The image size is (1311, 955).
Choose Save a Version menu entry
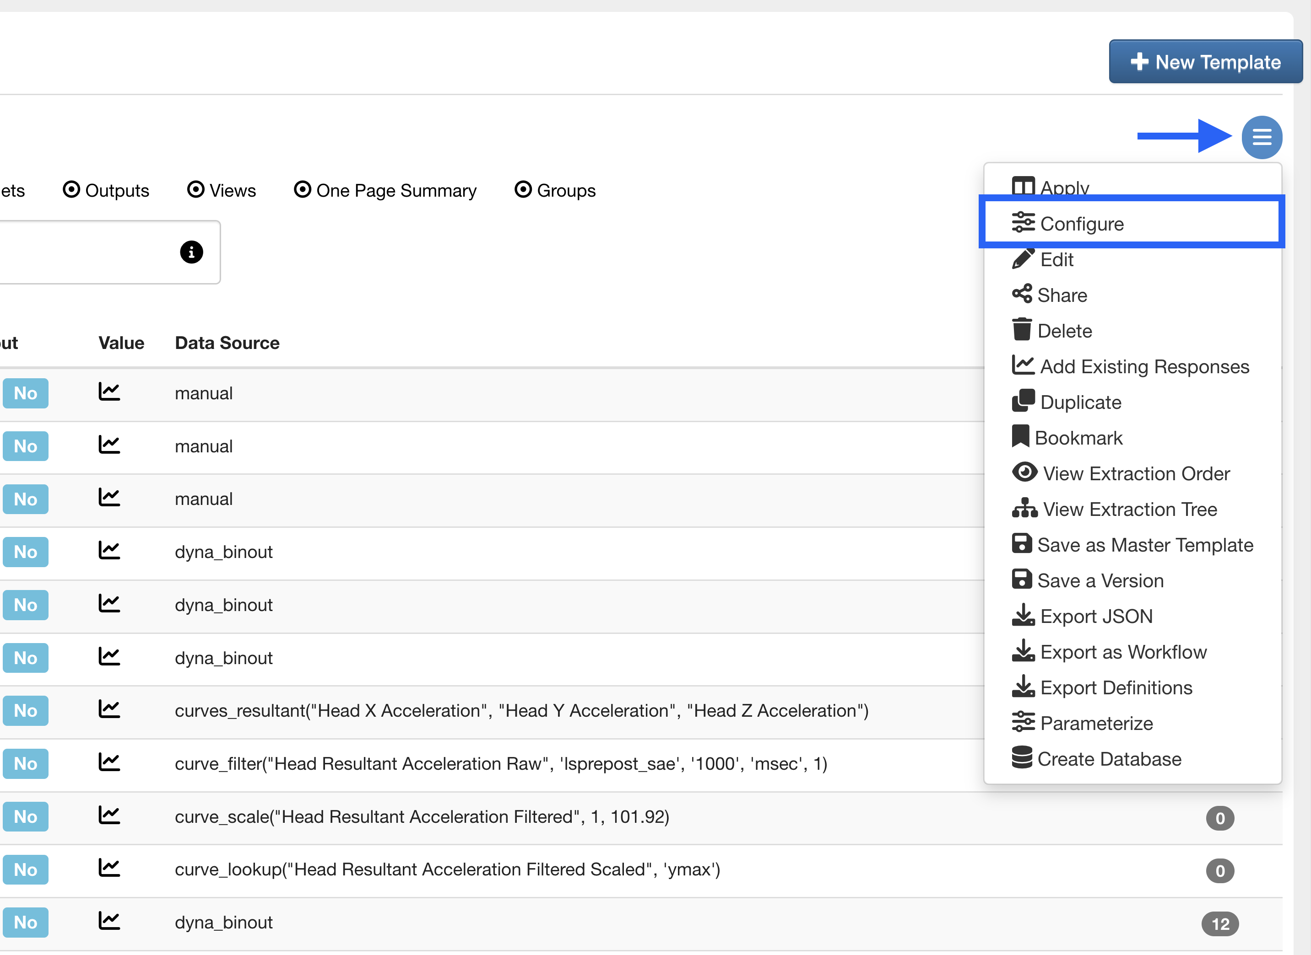[1132, 580]
